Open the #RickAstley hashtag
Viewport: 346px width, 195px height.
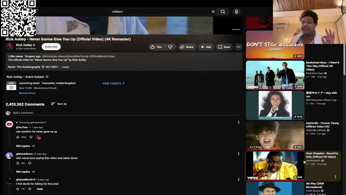coord(49,56)
